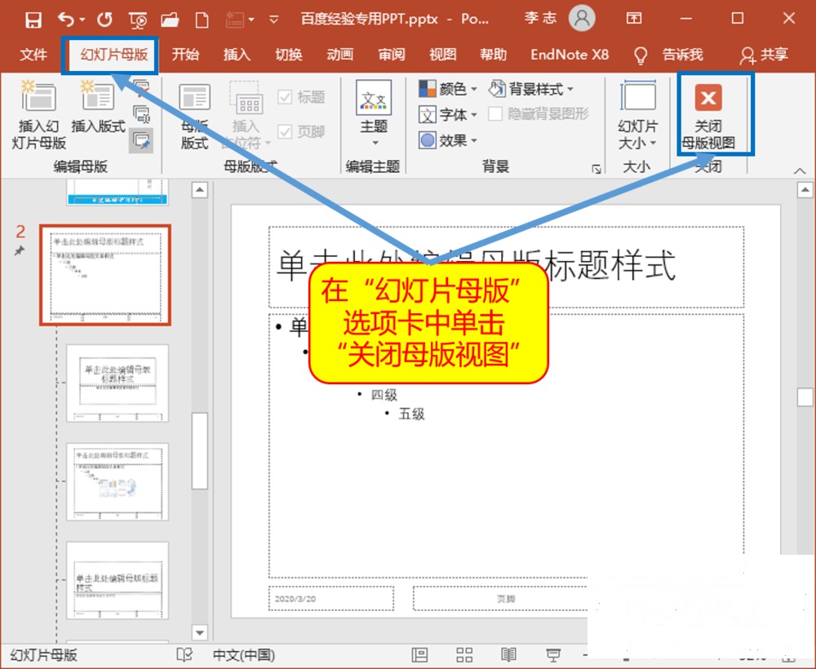
Task: Open the user account avatar
Action: [582, 19]
